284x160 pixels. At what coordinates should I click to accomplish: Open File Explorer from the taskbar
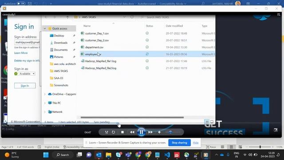(108, 155)
